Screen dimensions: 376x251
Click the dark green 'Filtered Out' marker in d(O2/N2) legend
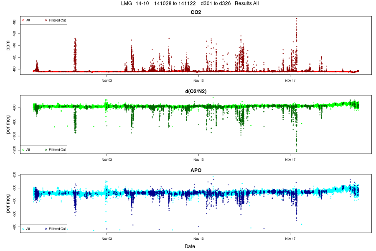tap(46, 150)
